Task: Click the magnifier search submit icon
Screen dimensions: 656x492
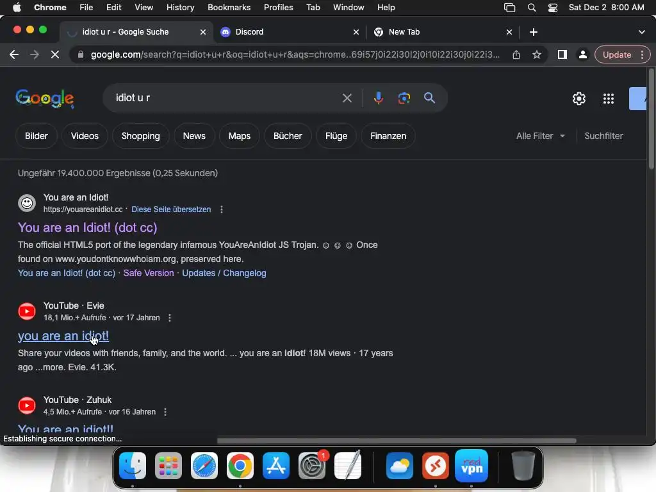Action: coord(429,98)
